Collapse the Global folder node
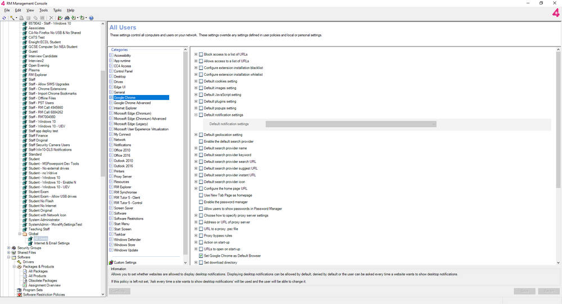The width and height of the screenshot is (562, 304). tap(20, 234)
